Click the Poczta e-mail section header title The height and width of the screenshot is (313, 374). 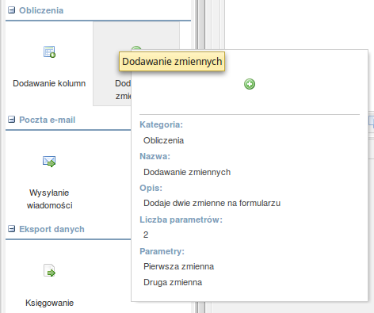pos(48,120)
